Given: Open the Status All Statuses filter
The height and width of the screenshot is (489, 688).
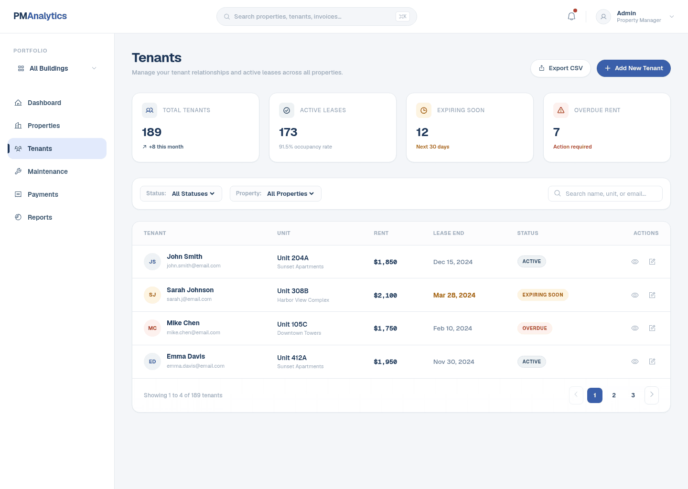Looking at the screenshot, I should point(181,193).
